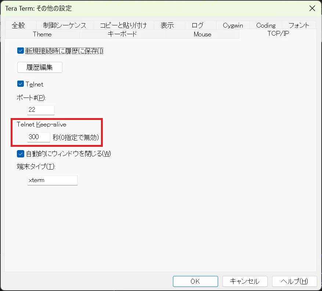The width and height of the screenshot is (322, 291).
Task: Edit the Telnet Keep-alive seconds value
Action: click(39, 136)
